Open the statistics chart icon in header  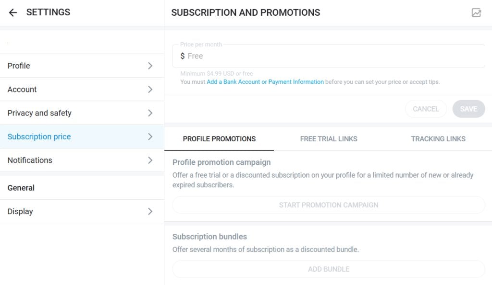tap(476, 13)
